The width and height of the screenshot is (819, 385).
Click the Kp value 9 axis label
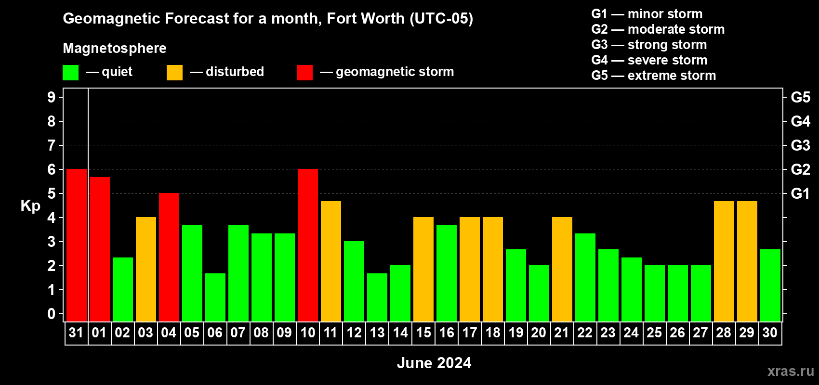point(52,97)
